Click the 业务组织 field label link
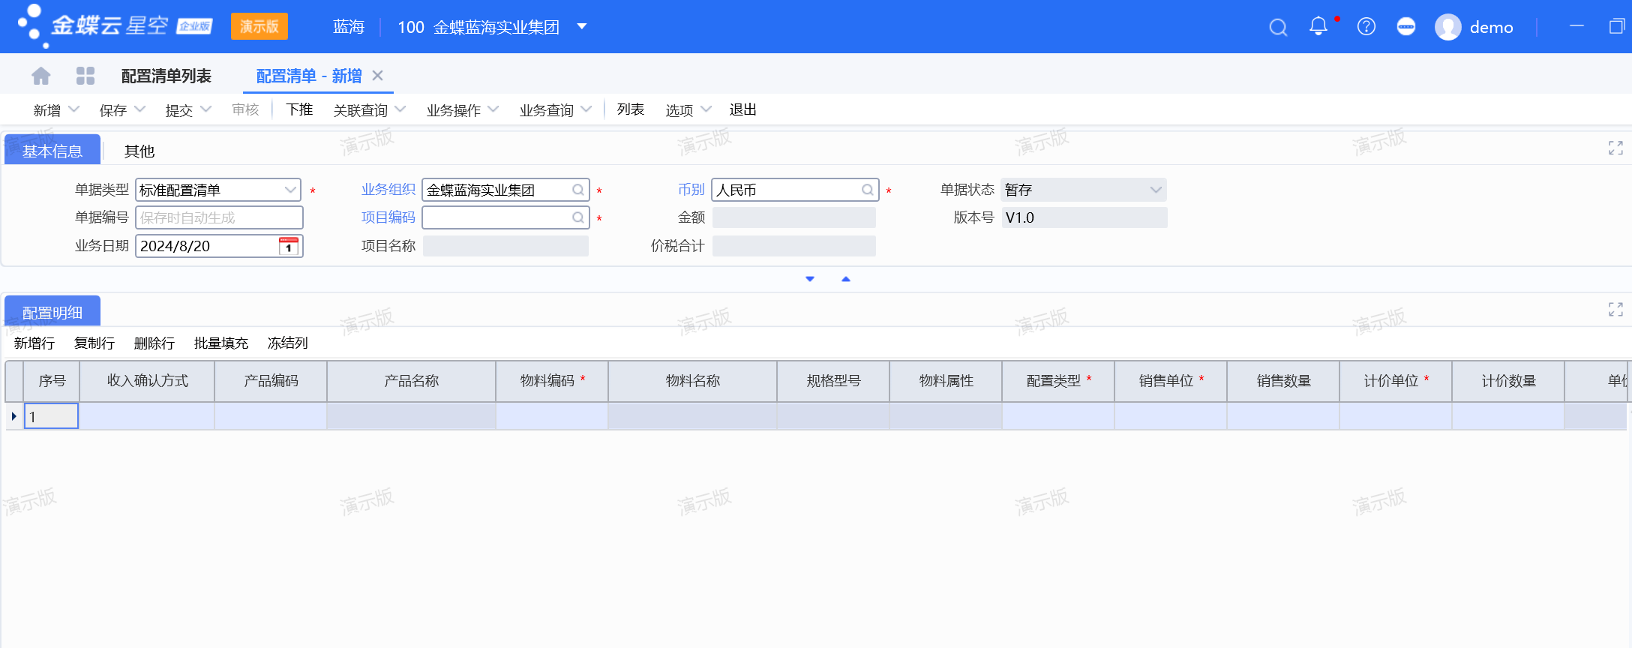This screenshot has height=648, width=1632. click(x=388, y=189)
